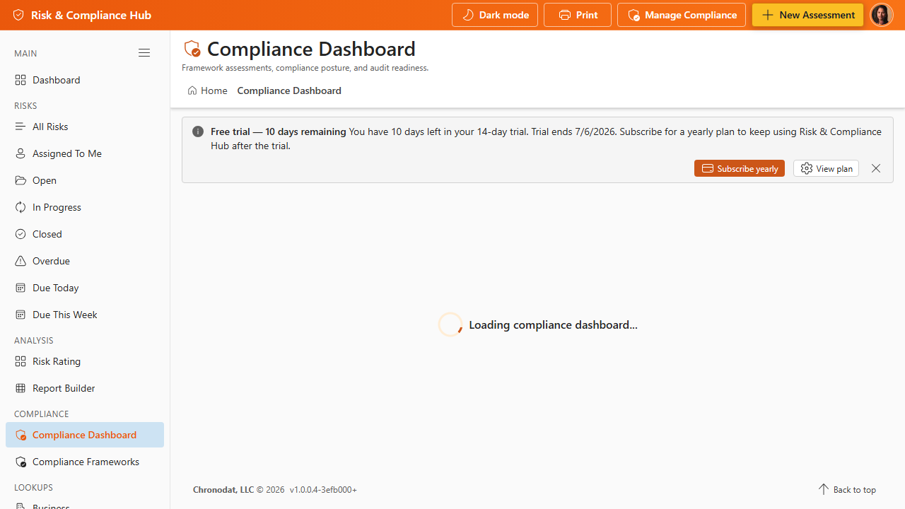Collapse the sidebar with hamburger icon
This screenshot has height=509, width=905.
click(x=144, y=53)
